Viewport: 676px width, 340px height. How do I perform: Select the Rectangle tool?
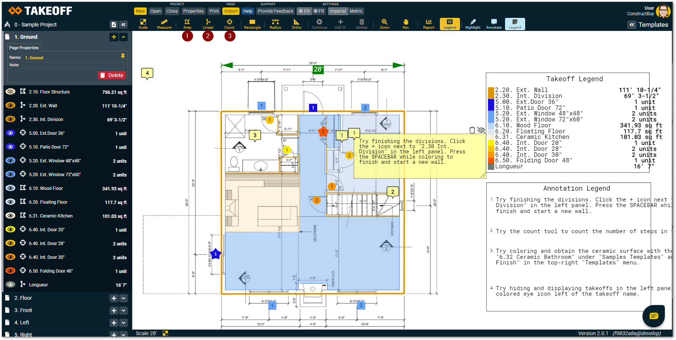pos(252,24)
